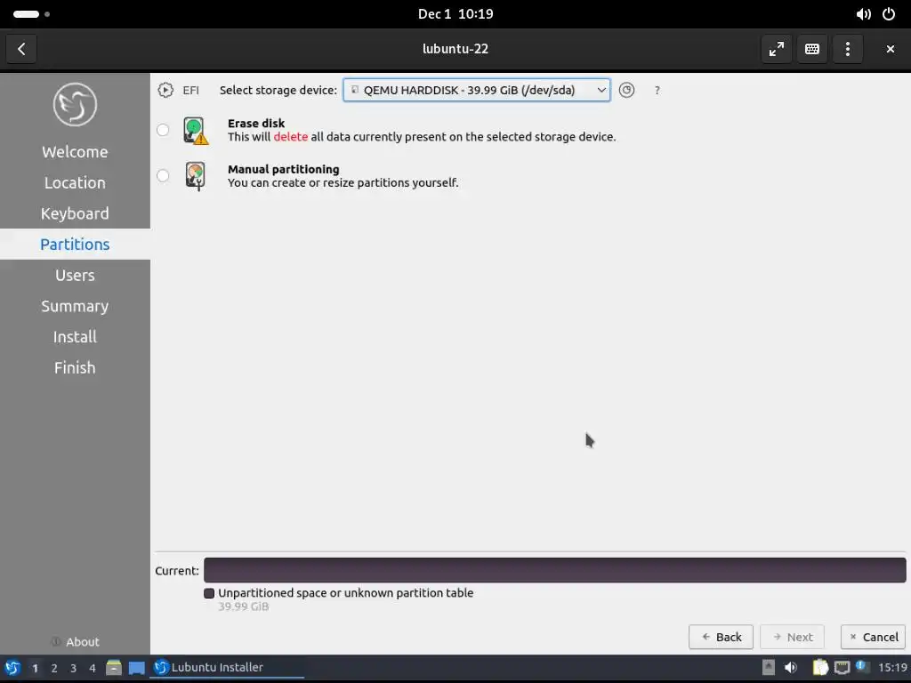Go to the Install step
911x683 pixels.
75,337
